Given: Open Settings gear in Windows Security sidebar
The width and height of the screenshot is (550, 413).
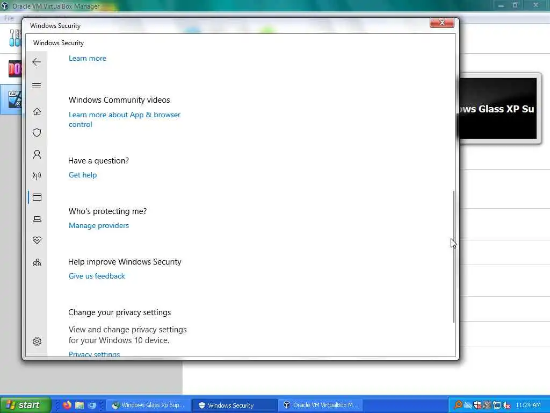Looking at the screenshot, I should coord(37,341).
